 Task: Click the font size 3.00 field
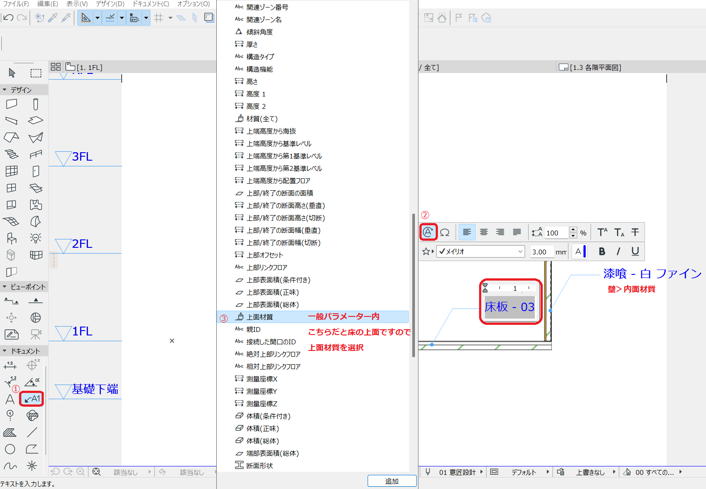point(540,251)
